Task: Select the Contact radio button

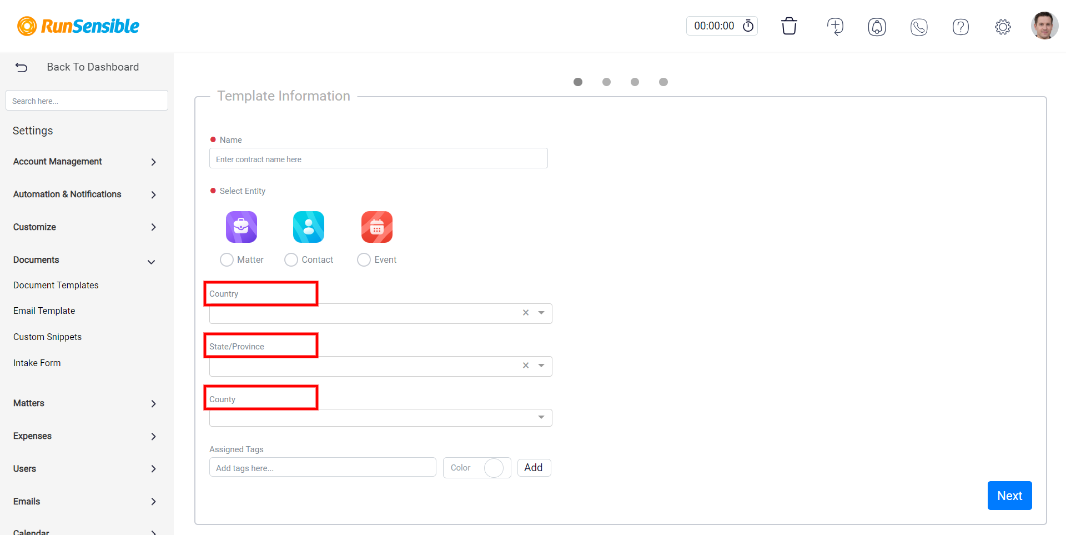Action: point(291,259)
